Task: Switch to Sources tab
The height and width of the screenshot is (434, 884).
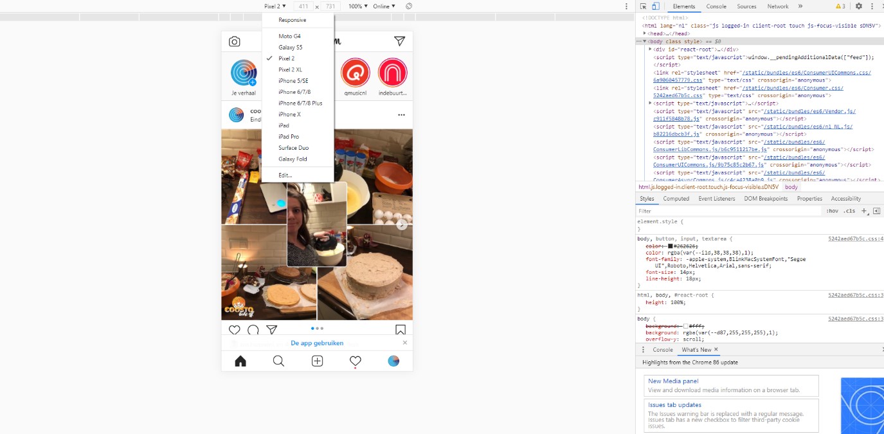Action: [746, 6]
